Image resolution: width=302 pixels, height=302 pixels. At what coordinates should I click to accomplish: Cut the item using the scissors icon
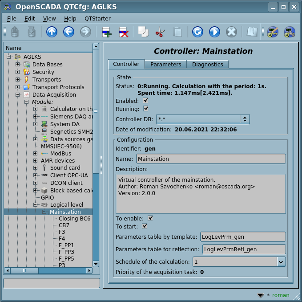tap(160, 32)
